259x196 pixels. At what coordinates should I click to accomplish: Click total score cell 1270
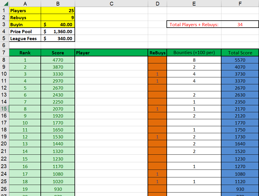[240, 166]
